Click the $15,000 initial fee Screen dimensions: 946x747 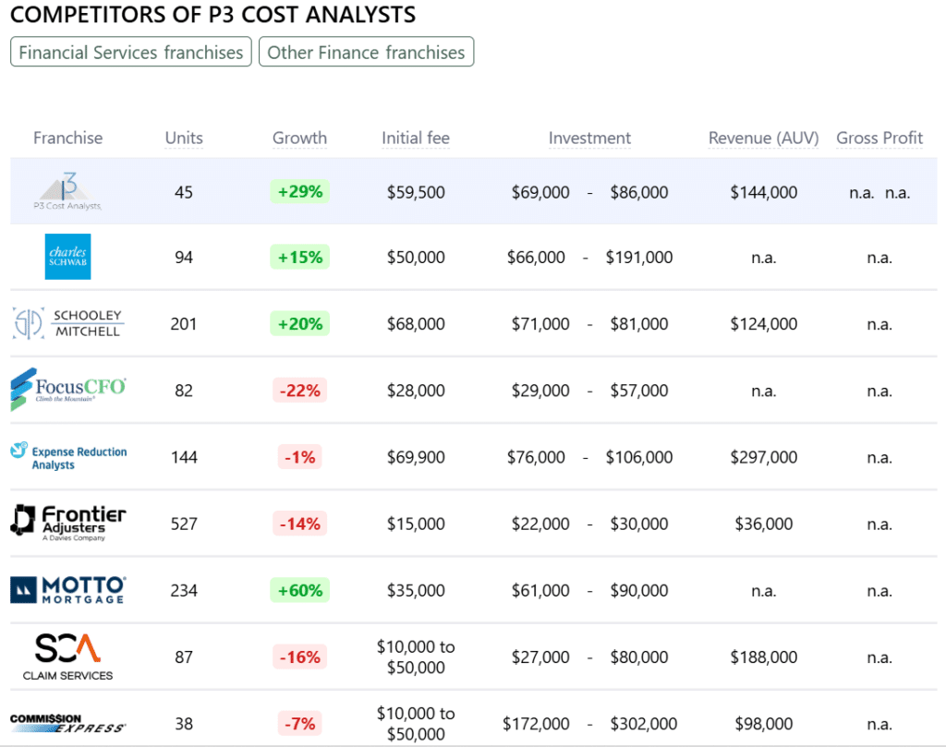(x=416, y=524)
